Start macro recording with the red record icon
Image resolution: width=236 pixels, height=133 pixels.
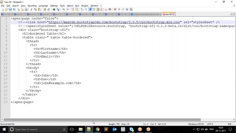click(x=115, y=9)
